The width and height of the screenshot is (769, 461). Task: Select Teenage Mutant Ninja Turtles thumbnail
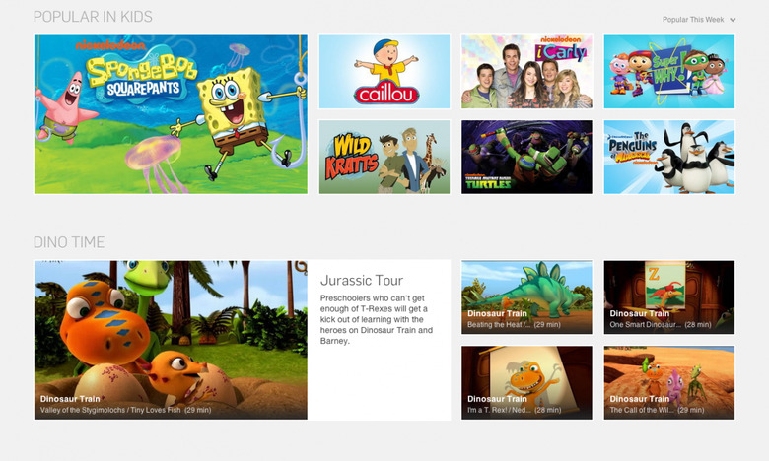(x=526, y=157)
